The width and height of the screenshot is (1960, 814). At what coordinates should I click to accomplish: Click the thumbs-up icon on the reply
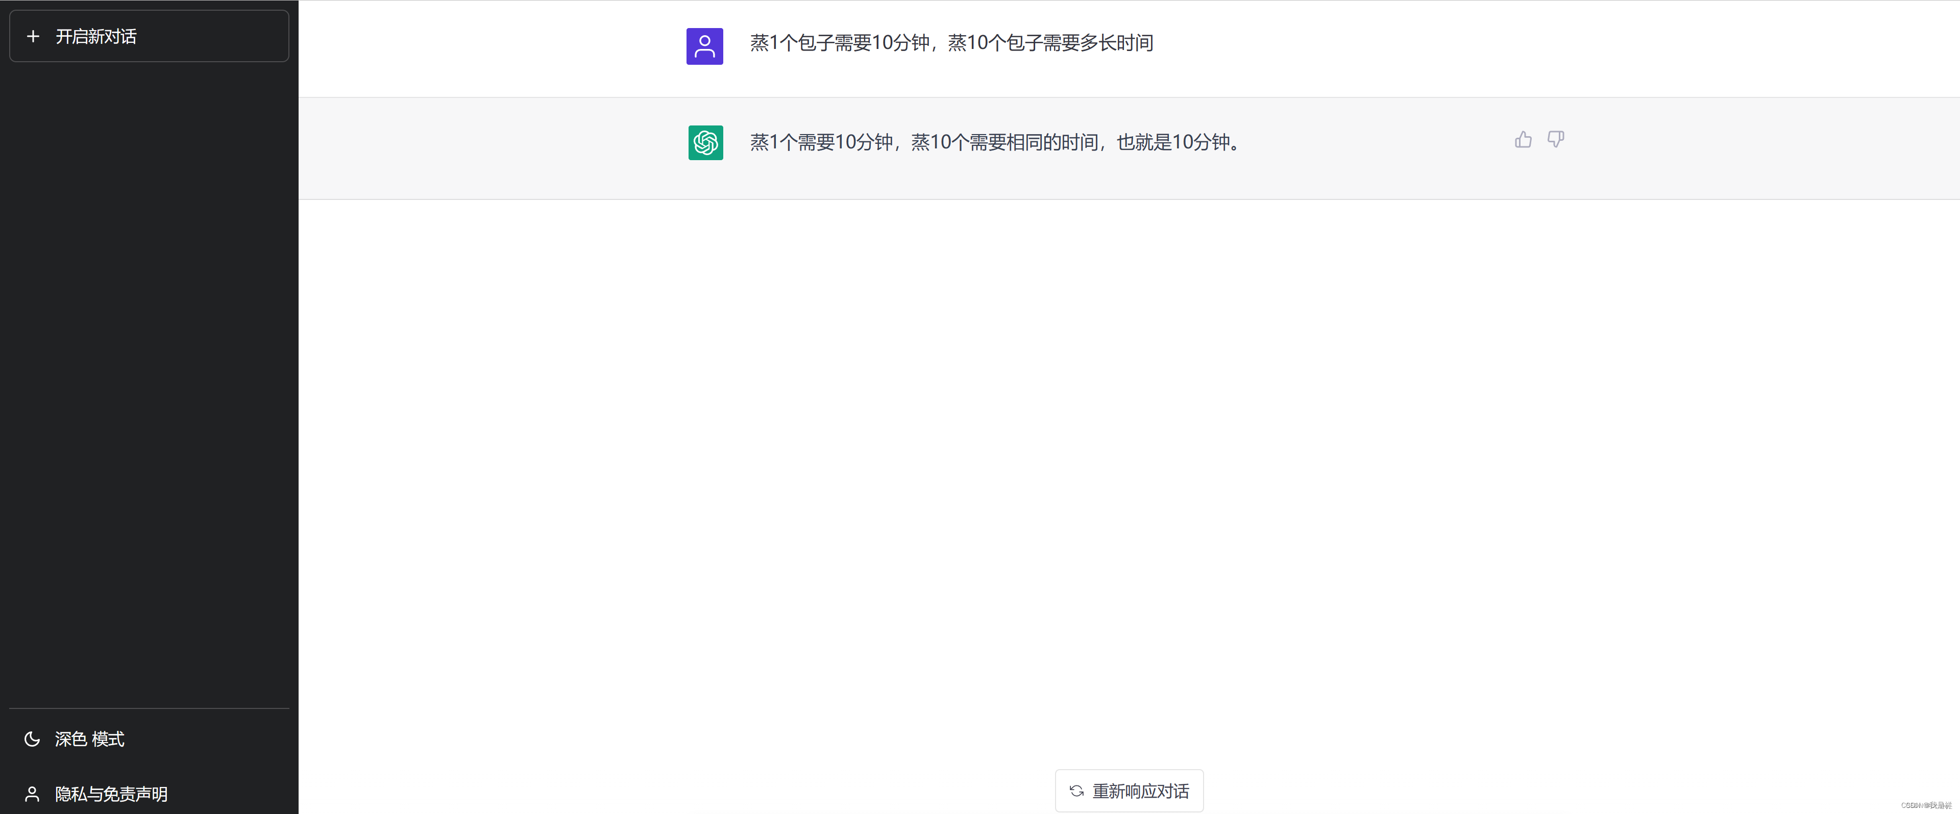pyautogui.click(x=1523, y=140)
